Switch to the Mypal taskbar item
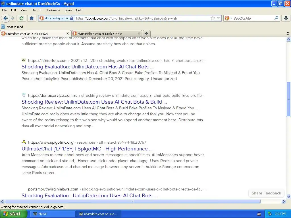Viewport: 291px width, 218px height. [x=52, y=214]
